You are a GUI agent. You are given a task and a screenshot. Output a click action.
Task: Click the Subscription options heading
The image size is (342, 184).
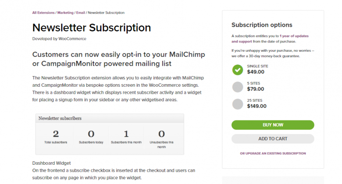click(262, 25)
